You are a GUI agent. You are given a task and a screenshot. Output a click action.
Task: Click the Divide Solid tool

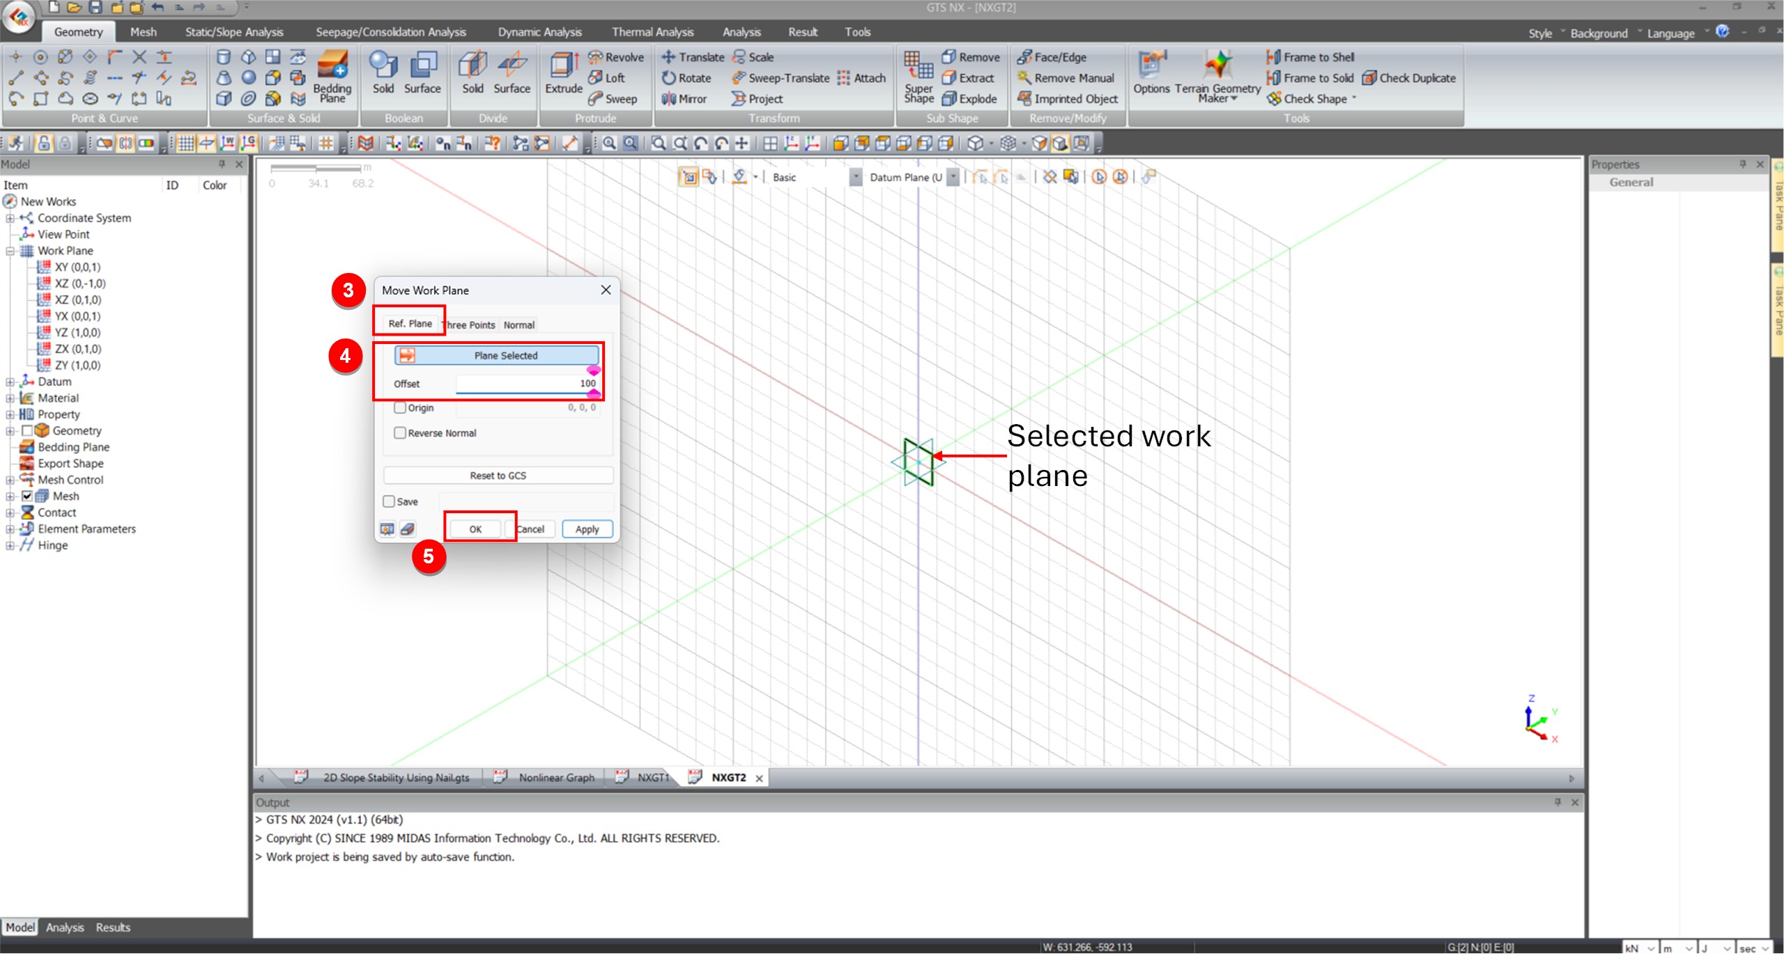click(472, 72)
